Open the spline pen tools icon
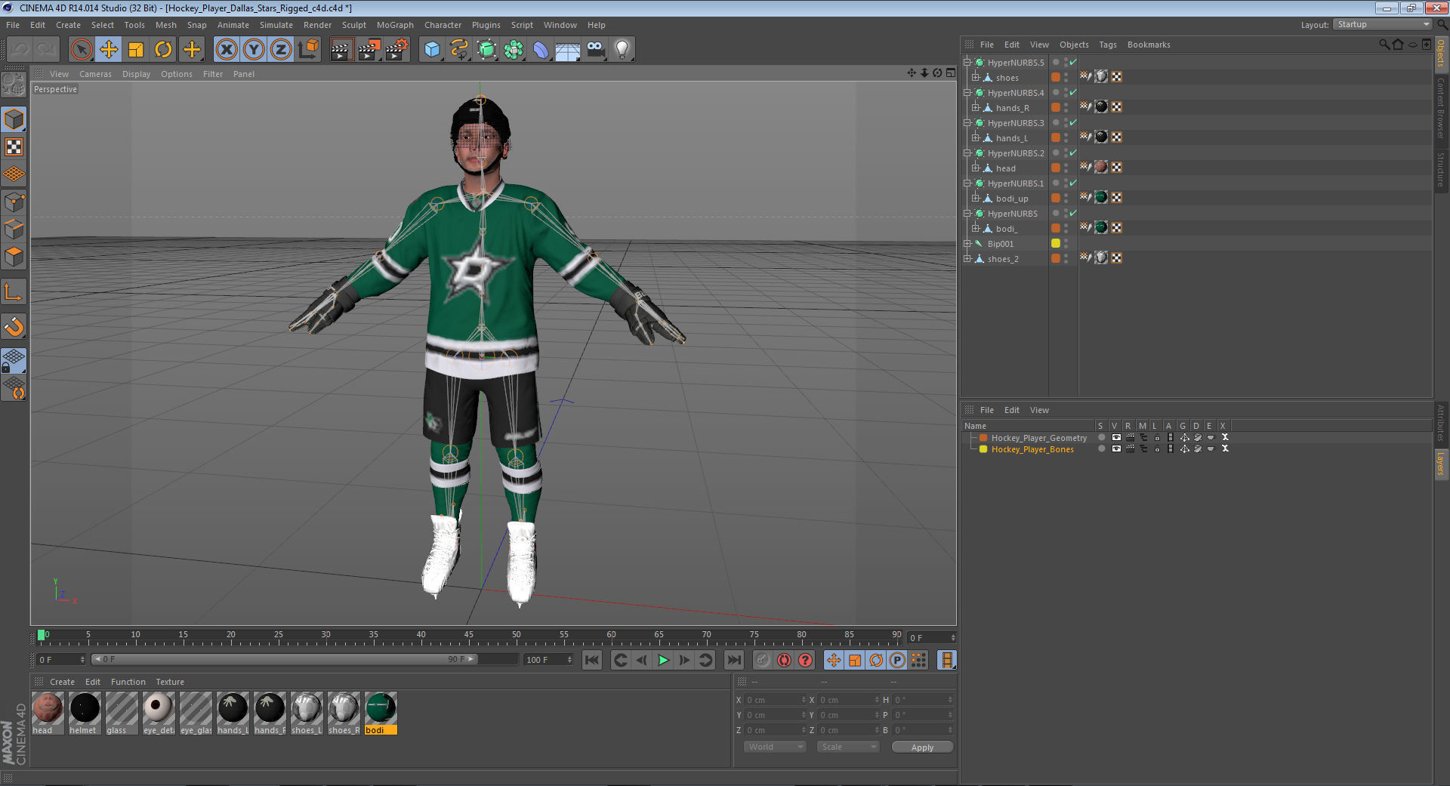This screenshot has width=1450, height=786. (x=459, y=50)
